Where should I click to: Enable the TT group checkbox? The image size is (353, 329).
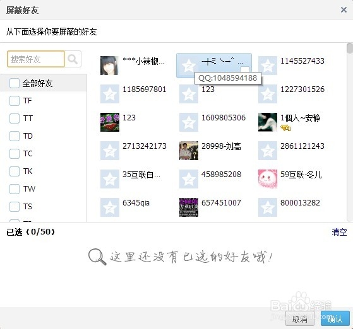tap(15, 118)
